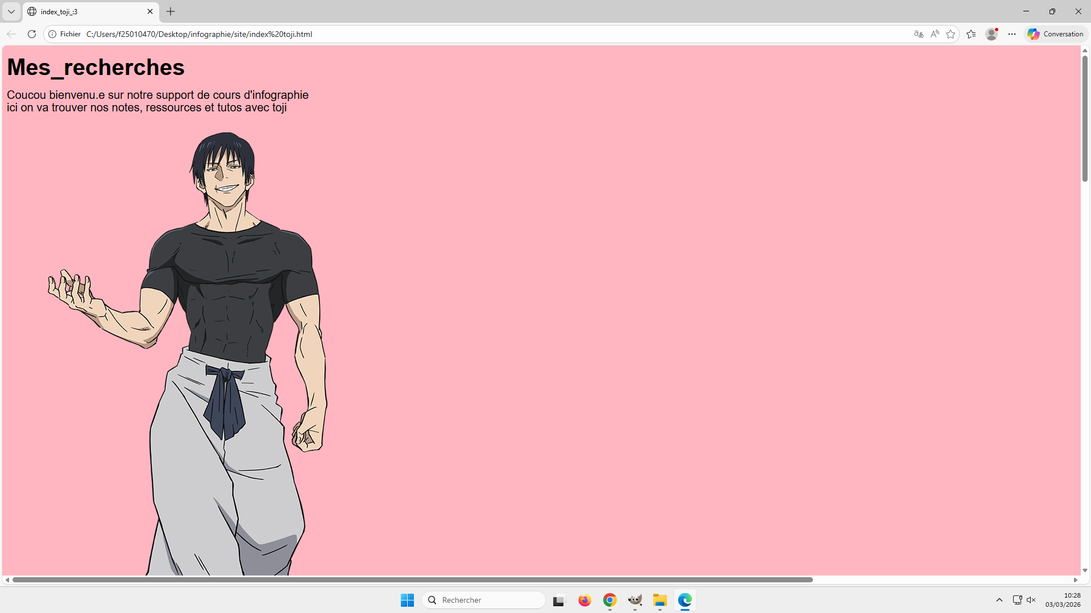Click the page scroll-up arrow
The width and height of the screenshot is (1091, 613).
[1085, 51]
